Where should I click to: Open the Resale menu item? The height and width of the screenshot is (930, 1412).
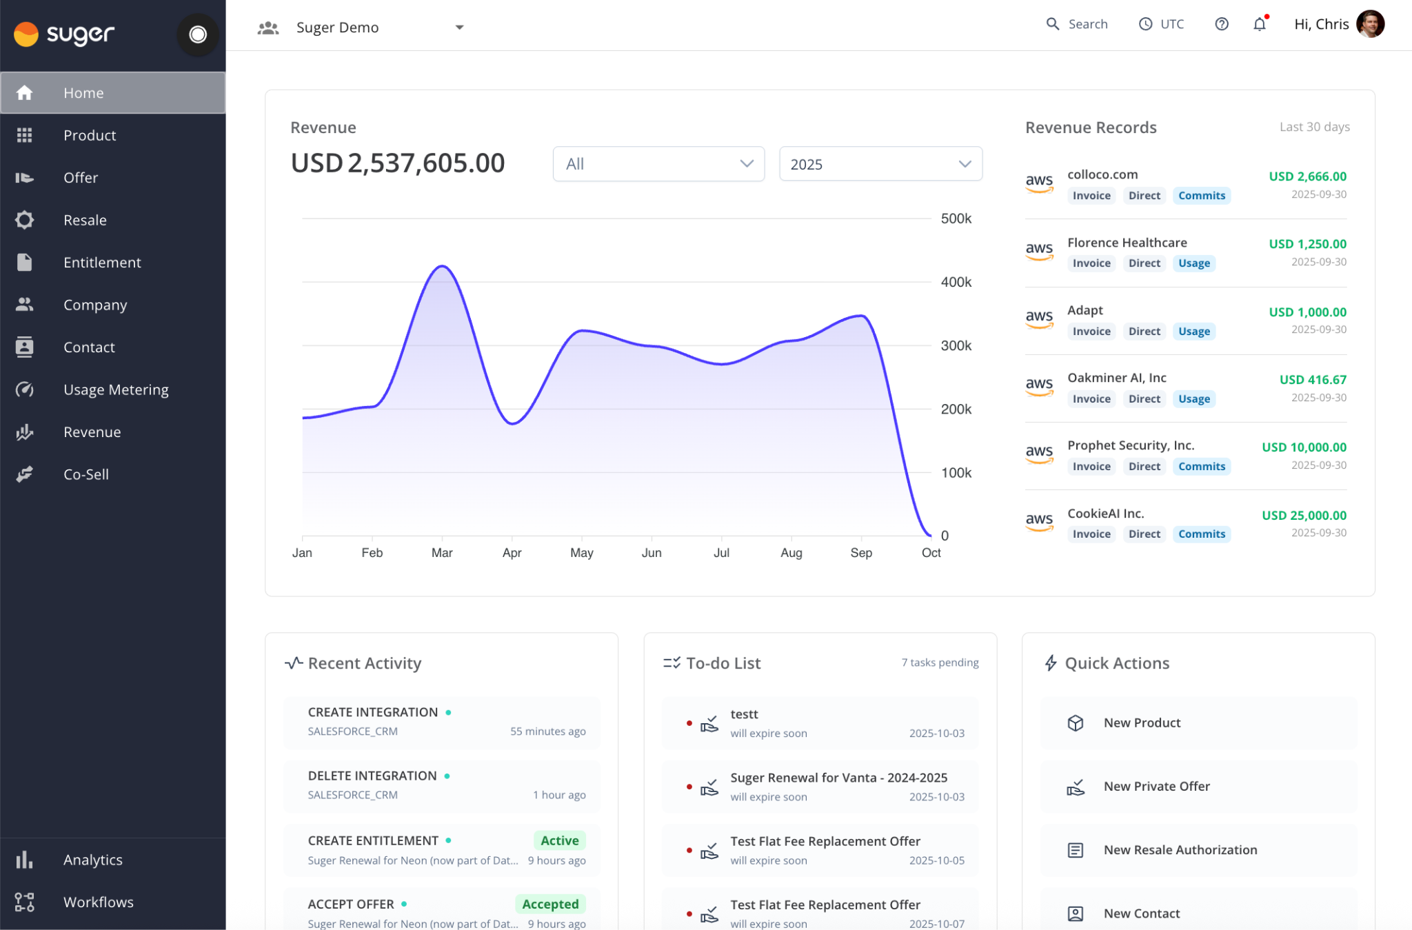(x=85, y=220)
